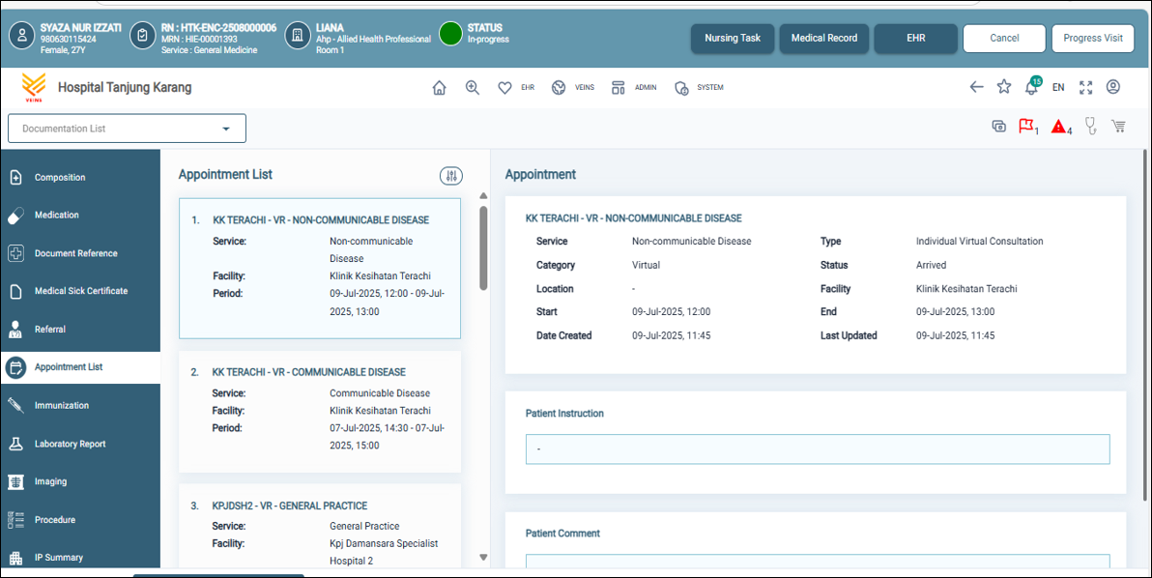
Task: Click the appointment list scrollbar down arrow
Action: (x=483, y=558)
